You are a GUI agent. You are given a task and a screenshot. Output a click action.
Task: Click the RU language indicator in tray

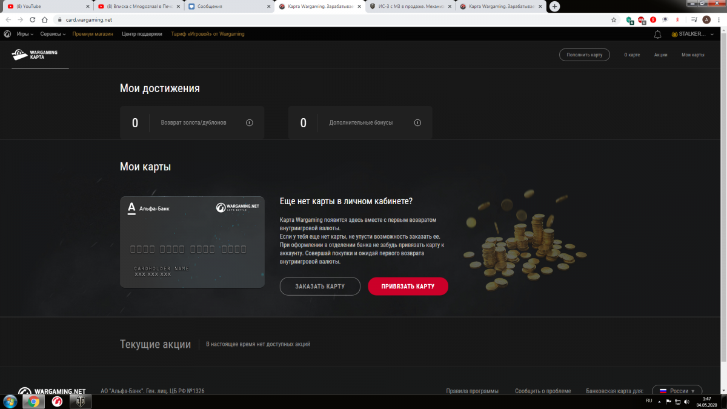pyautogui.click(x=649, y=401)
